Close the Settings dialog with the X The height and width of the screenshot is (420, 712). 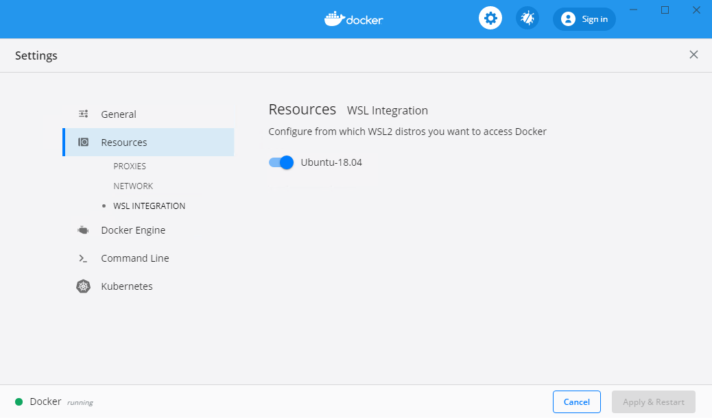693,55
